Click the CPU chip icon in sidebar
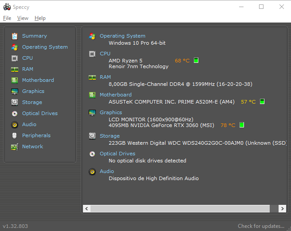 click(15, 58)
